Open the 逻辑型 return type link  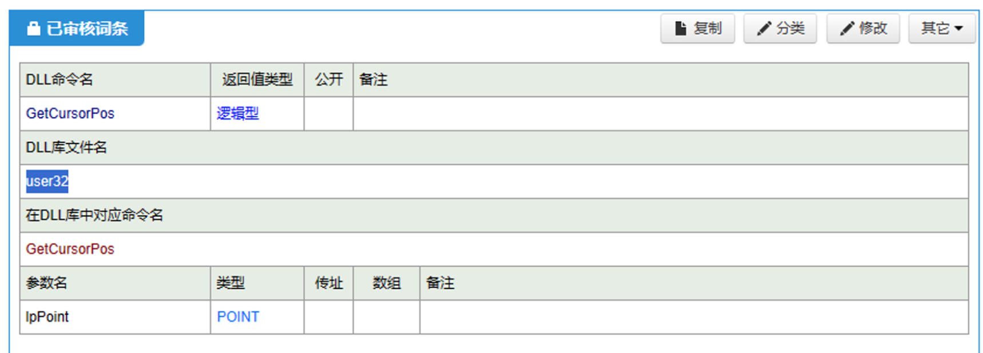tap(237, 113)
